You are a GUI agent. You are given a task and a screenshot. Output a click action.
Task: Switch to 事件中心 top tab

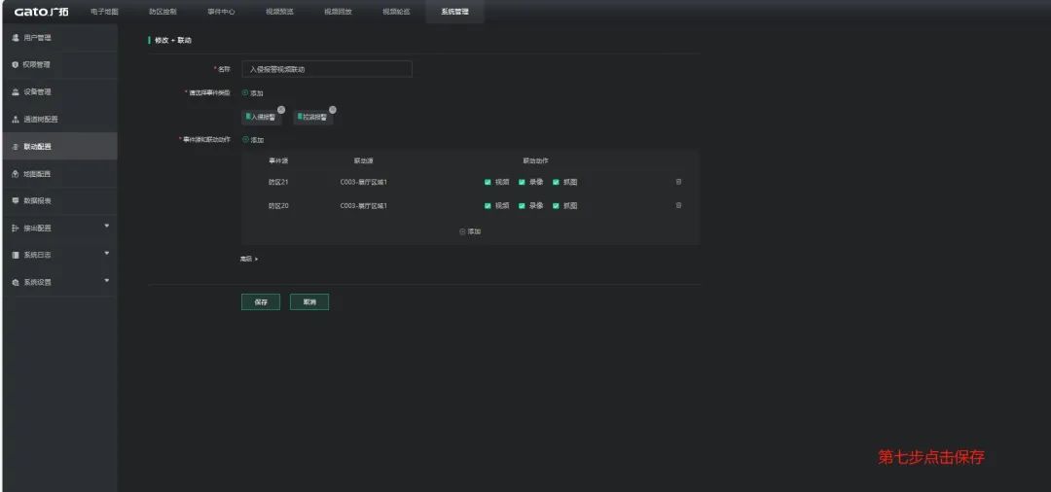click(221, 12)
